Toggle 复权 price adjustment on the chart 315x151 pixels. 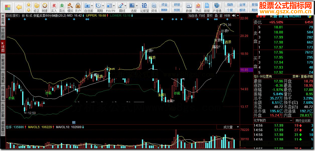click(x=210, y=16)
